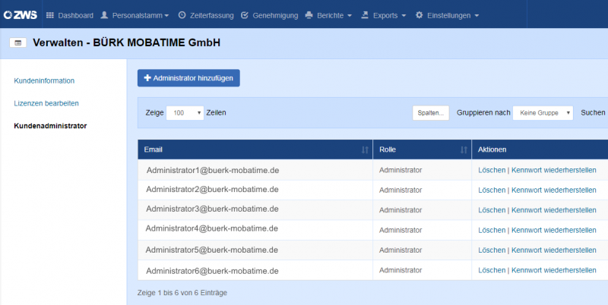Click the plus icon on Administrator hinzufügen
This screenshot has width=608, height=305.
pos(147,78)
